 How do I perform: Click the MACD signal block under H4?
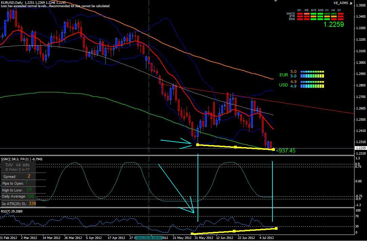pyautogui.click(x=334, y=14)
